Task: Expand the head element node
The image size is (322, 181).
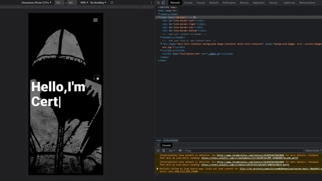Action: coord(159,14)
